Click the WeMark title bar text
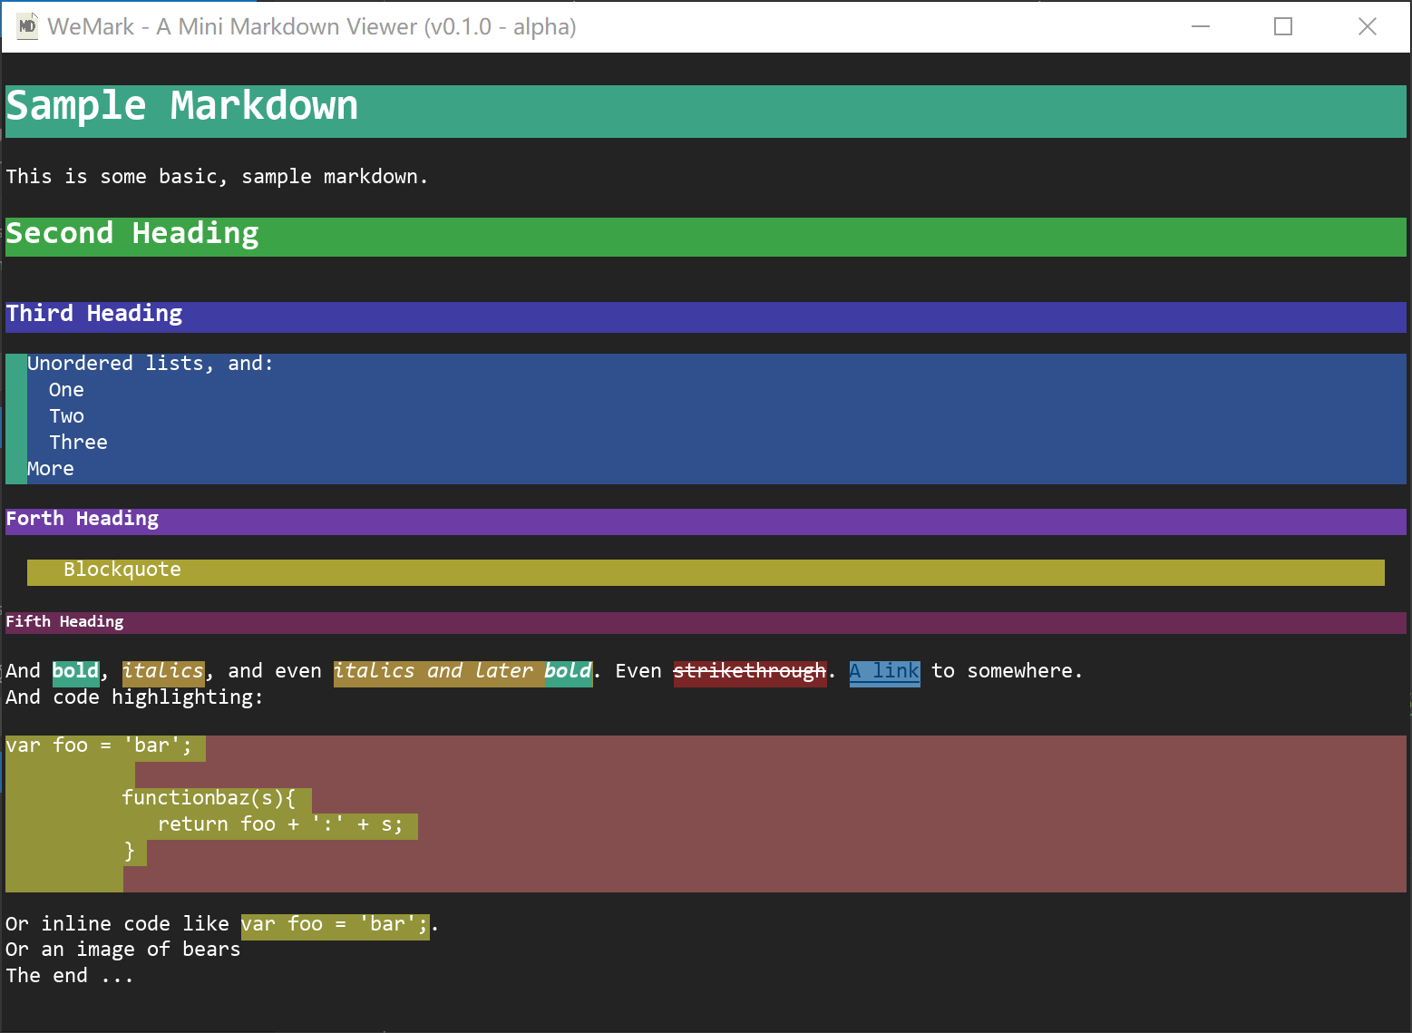The height and width of the screenshot is (1033, 1412). click(312, 26)
